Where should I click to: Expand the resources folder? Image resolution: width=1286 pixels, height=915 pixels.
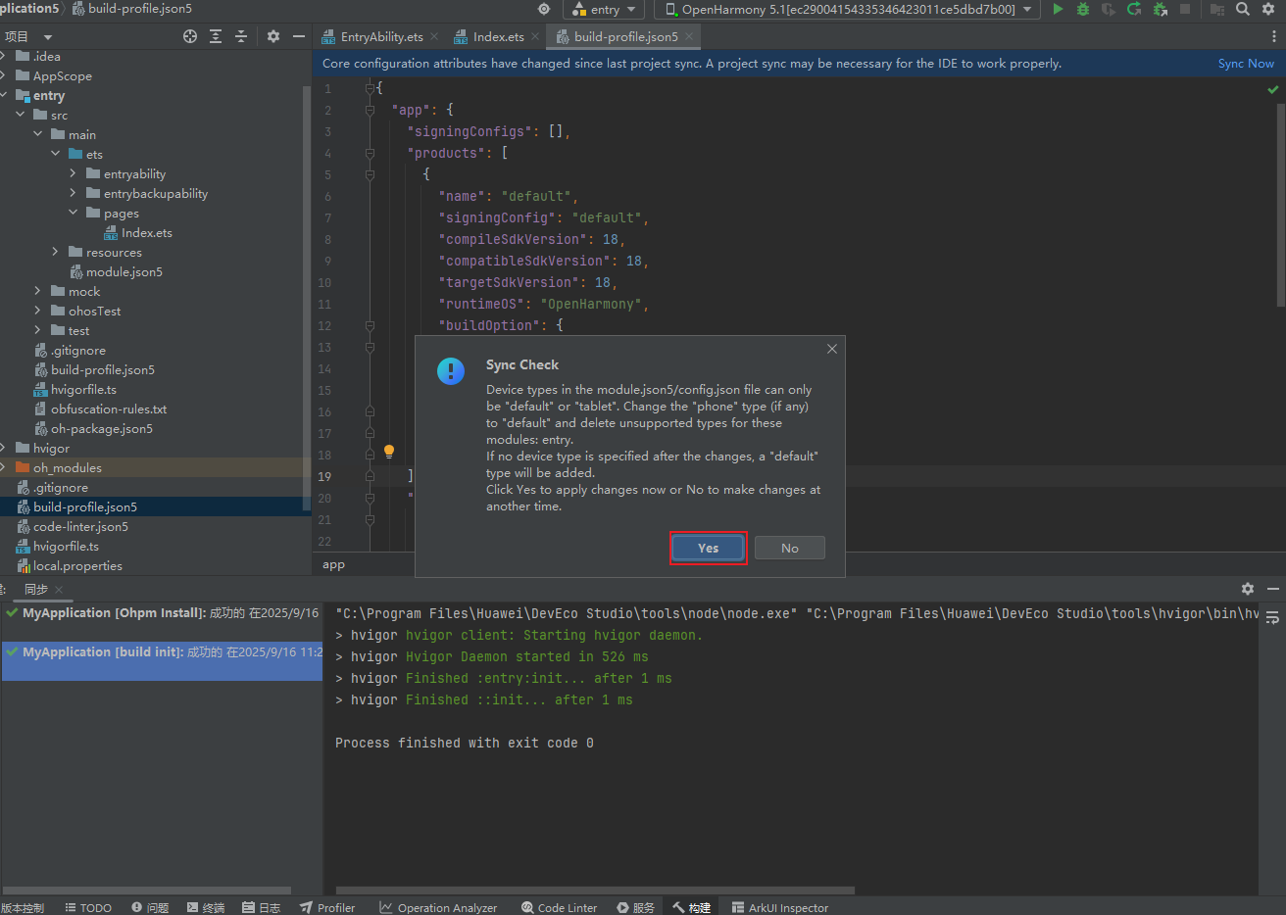point(56,252)
